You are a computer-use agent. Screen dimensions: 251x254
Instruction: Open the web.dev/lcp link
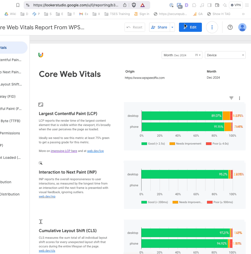pyautogui.click(x=95, y=151)
